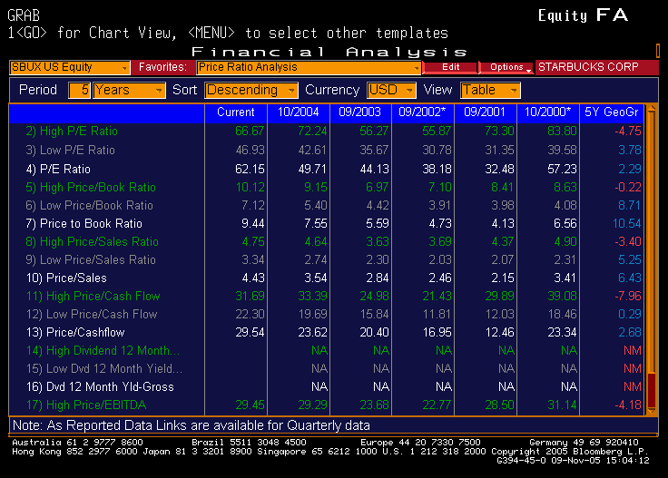Click the High Price/Cash Flow 5Y GeoGr value -7.96
The width and height of the screenshot is (668, 478).
(627, 297)
